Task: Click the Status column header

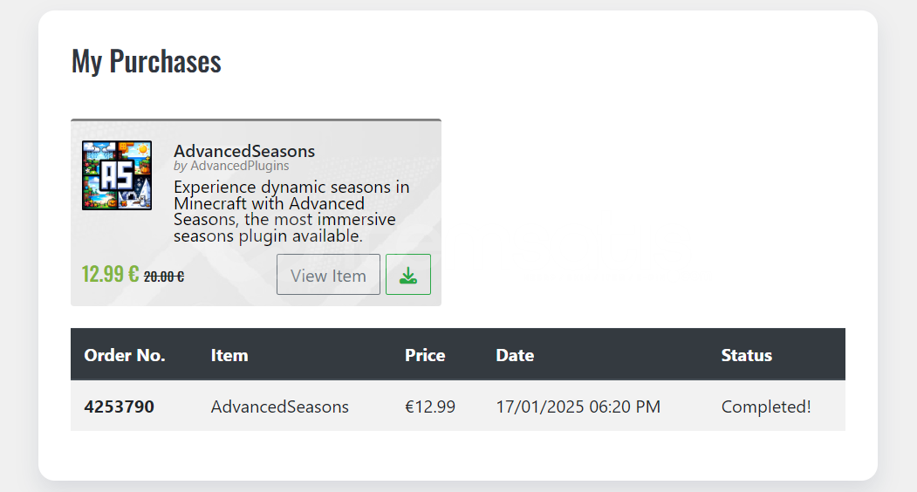Action: click(746, 355)
